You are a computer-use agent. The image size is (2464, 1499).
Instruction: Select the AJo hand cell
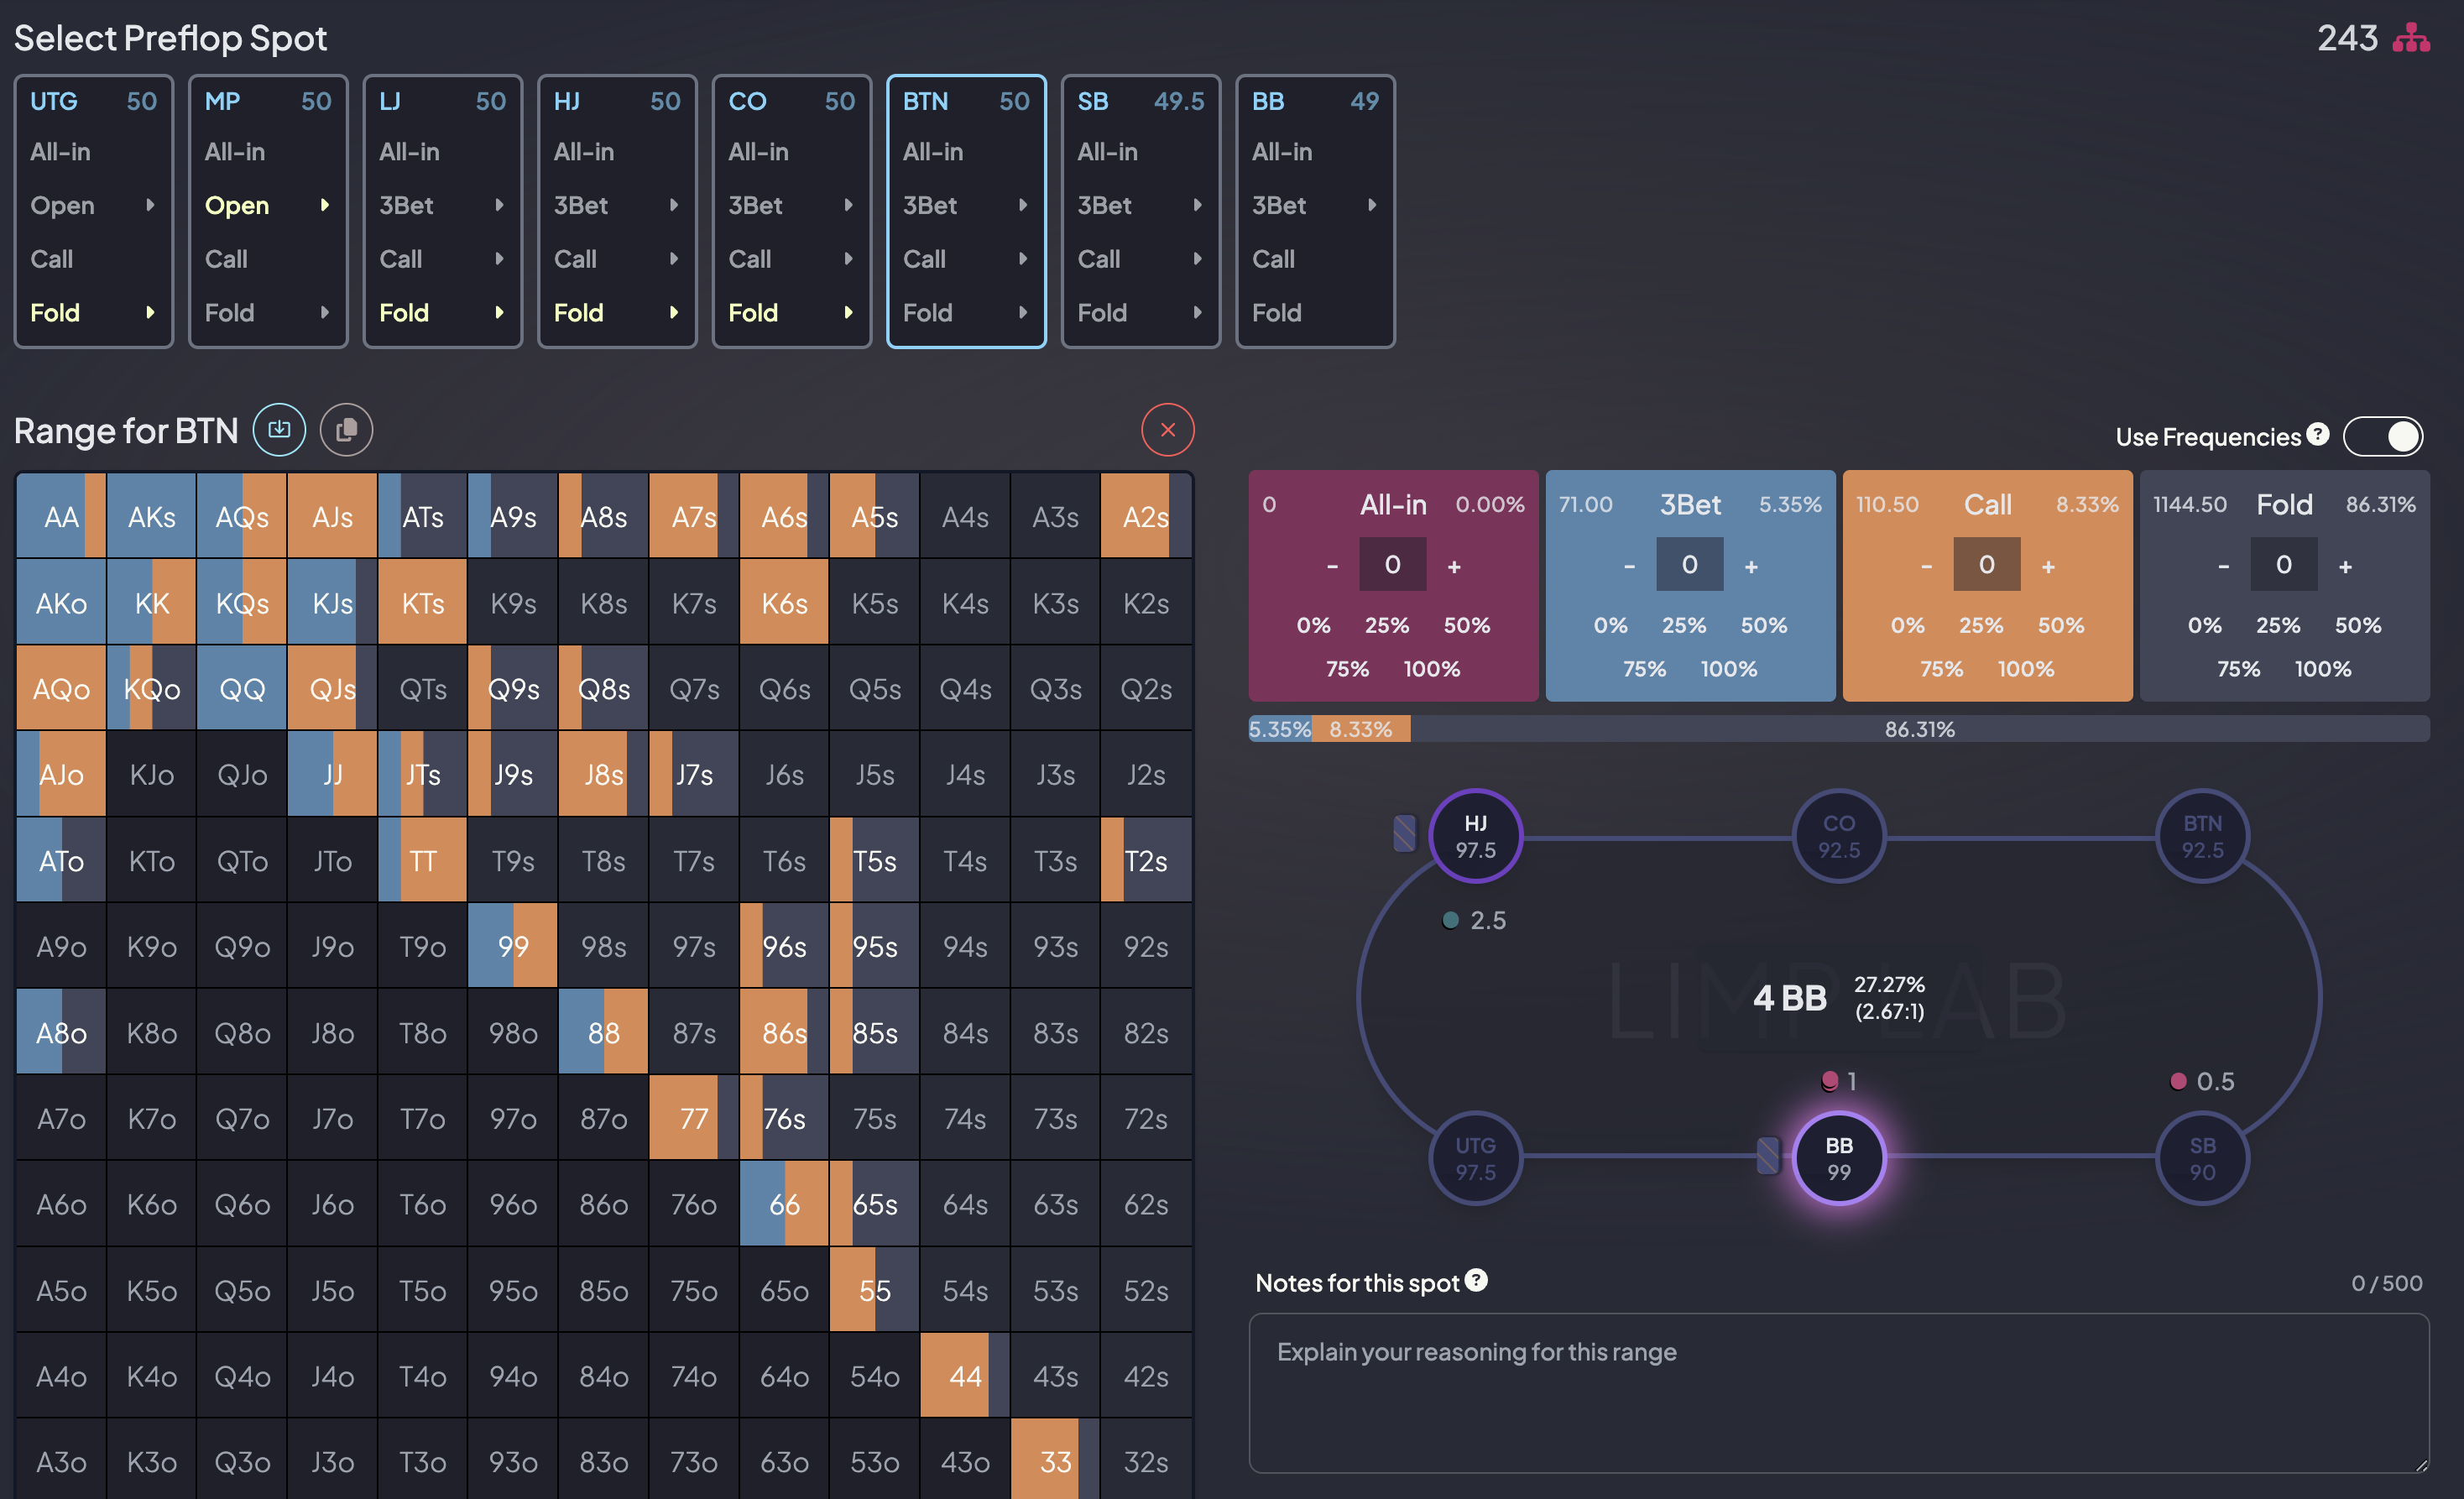tap(61, 774)
